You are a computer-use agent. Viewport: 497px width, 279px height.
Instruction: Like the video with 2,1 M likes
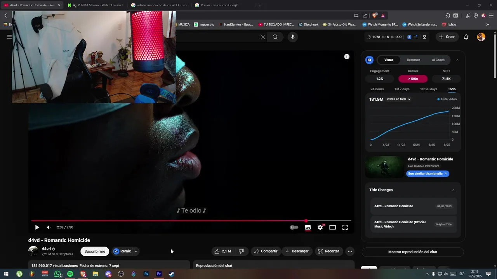tap(223, 251)
